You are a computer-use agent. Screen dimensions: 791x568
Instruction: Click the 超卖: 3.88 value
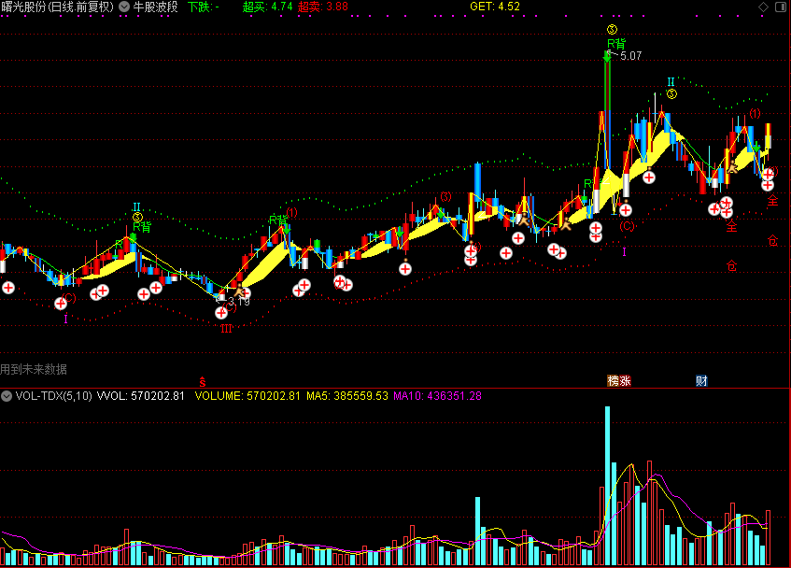tap(323, 7)
